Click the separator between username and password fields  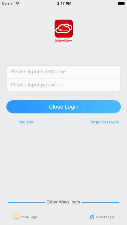tap(63, 78)
